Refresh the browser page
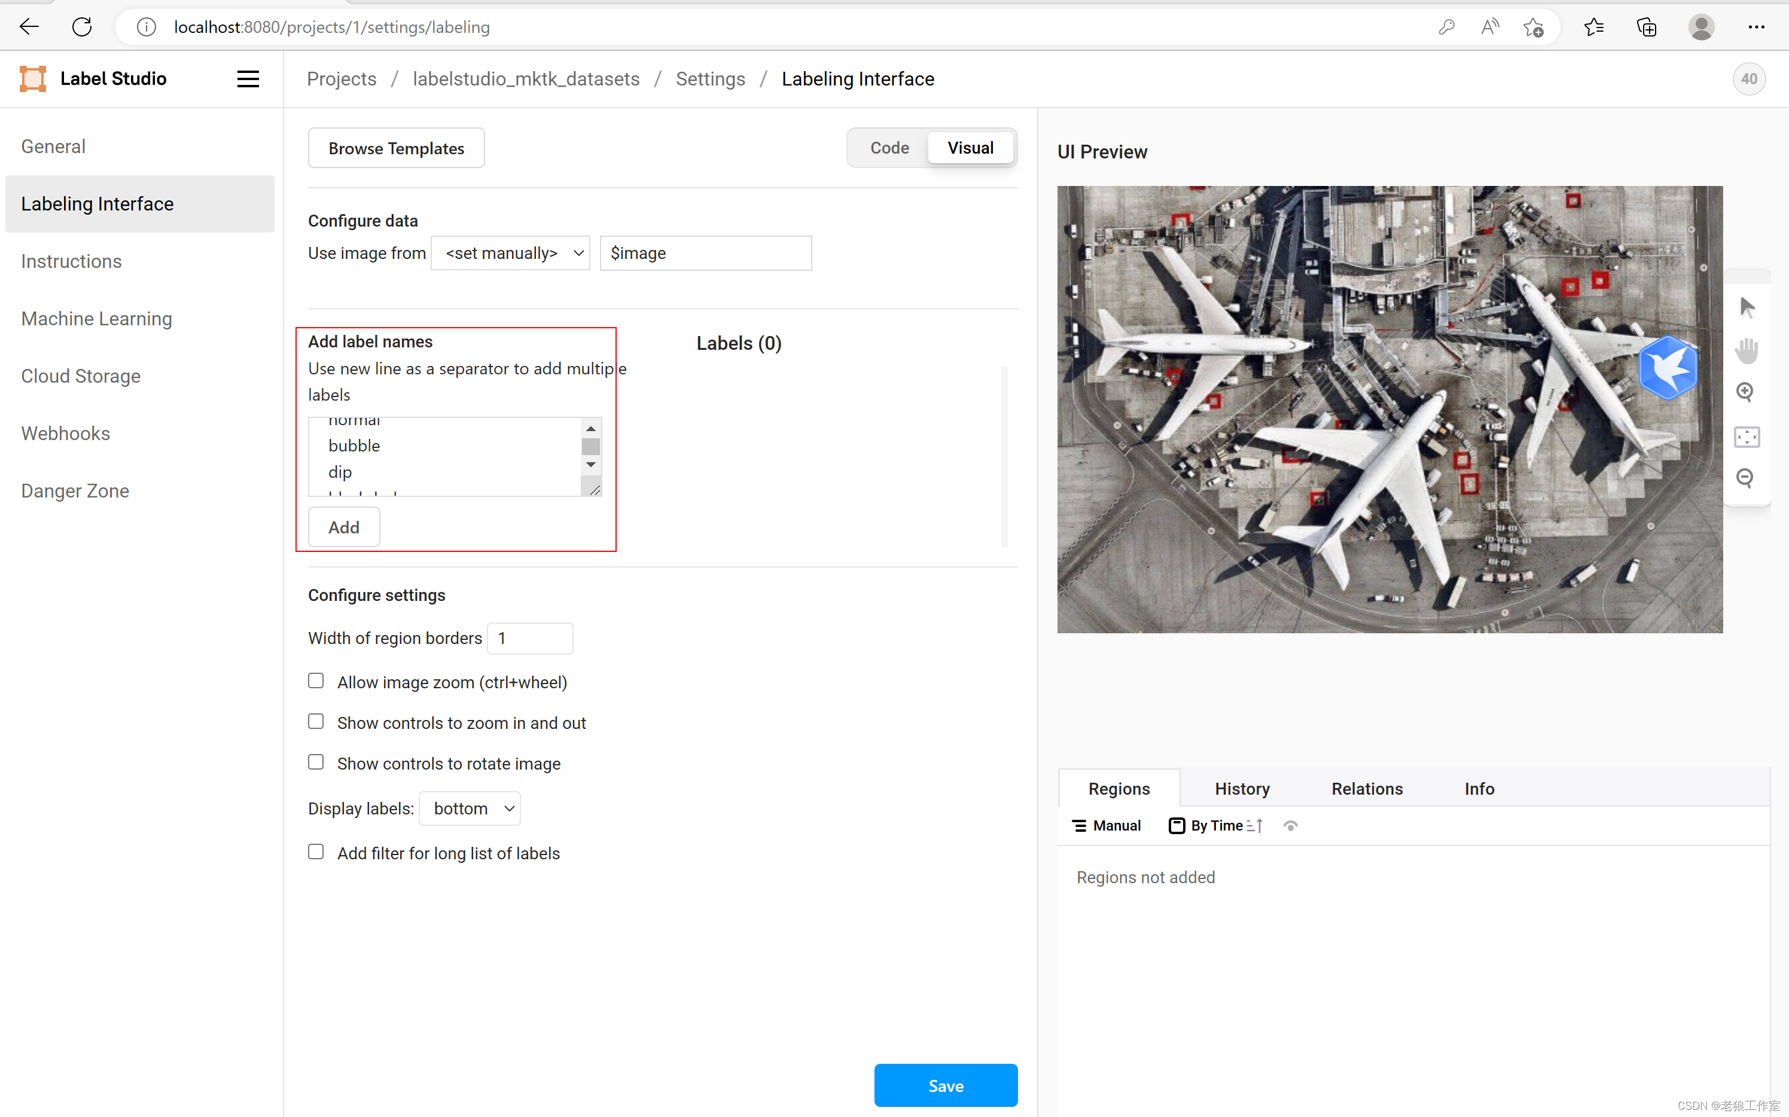The image size is (1789, 1117). point(82,28)
